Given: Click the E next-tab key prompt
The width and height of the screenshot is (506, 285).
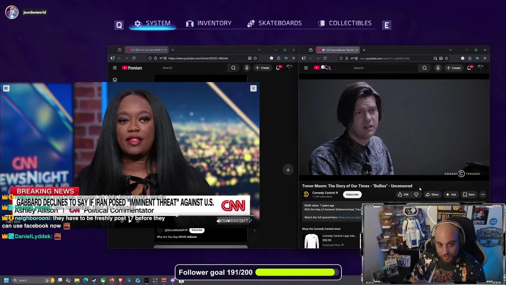Looking at the screenshot, I should coord(387,25).
